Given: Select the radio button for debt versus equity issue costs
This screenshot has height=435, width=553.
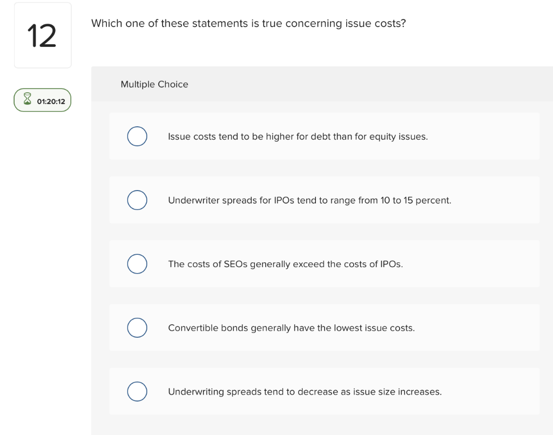Looking at the screenshot, I should click(x=137, y=137).
